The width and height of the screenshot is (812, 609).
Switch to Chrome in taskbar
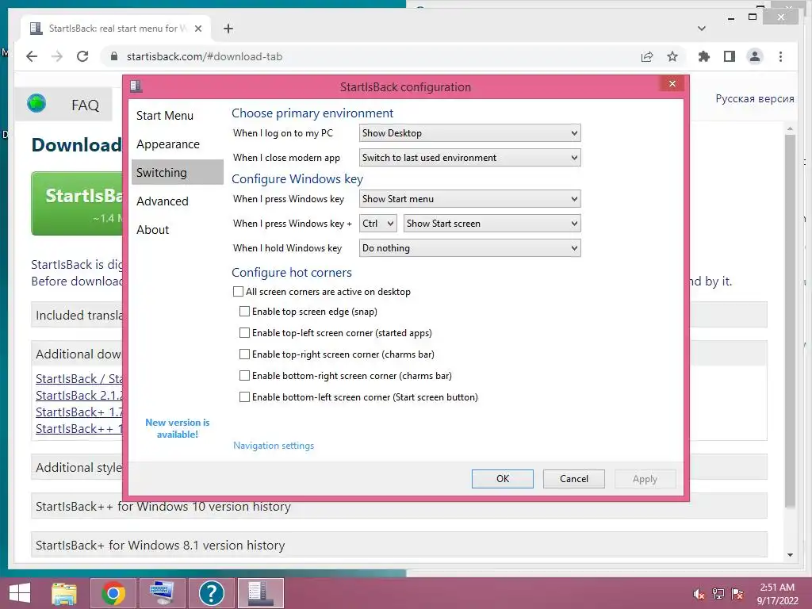(113, 593)
